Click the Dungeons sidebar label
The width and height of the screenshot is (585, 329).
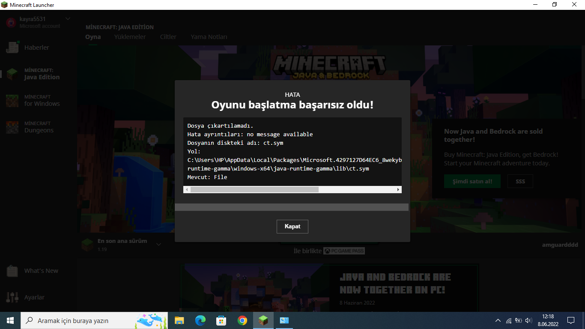pyautogui.click(x=39, y=130)
